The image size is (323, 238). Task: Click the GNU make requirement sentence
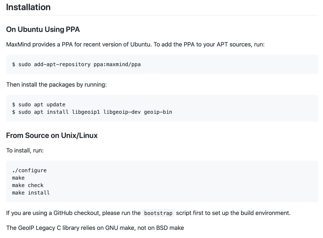coord(95,228)
